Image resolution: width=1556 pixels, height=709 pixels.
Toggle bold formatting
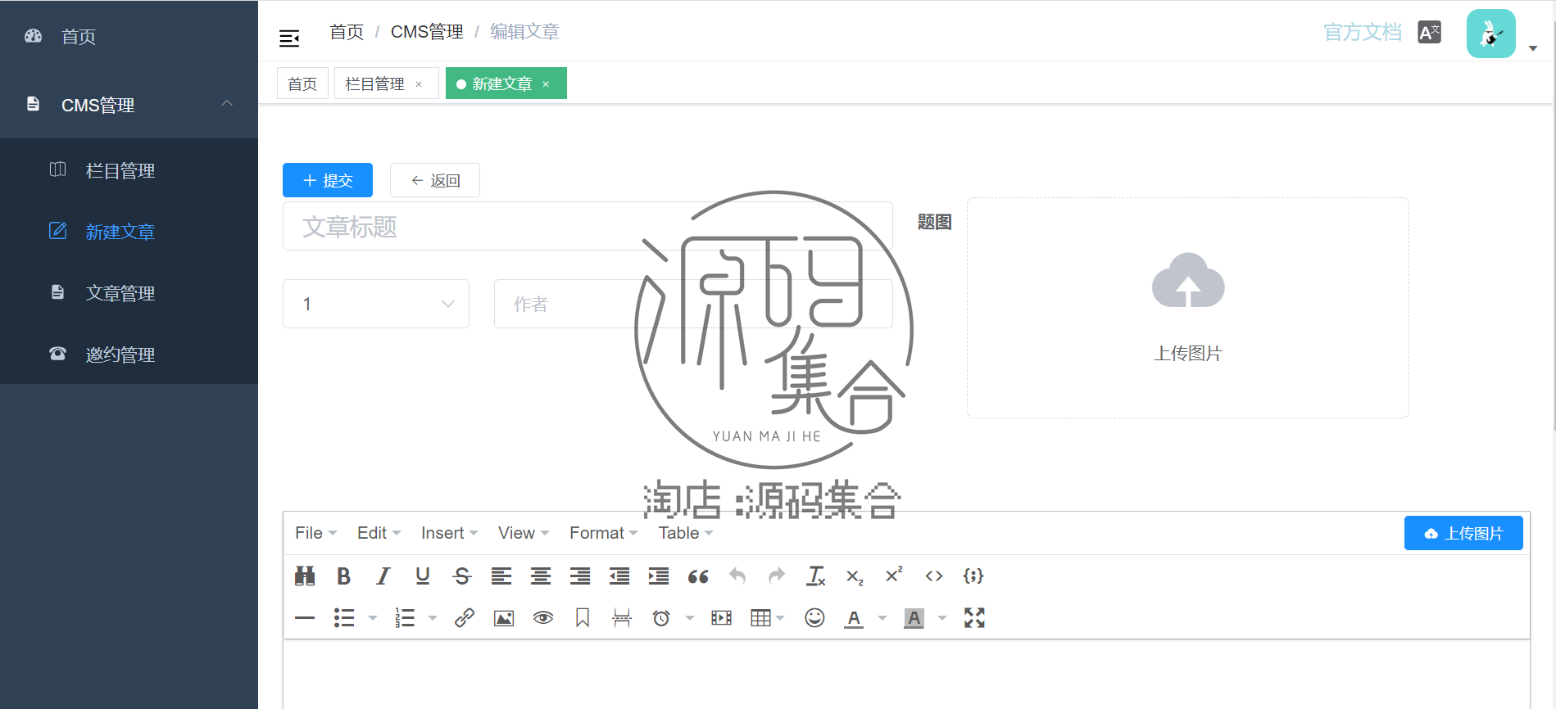[344, 576]
